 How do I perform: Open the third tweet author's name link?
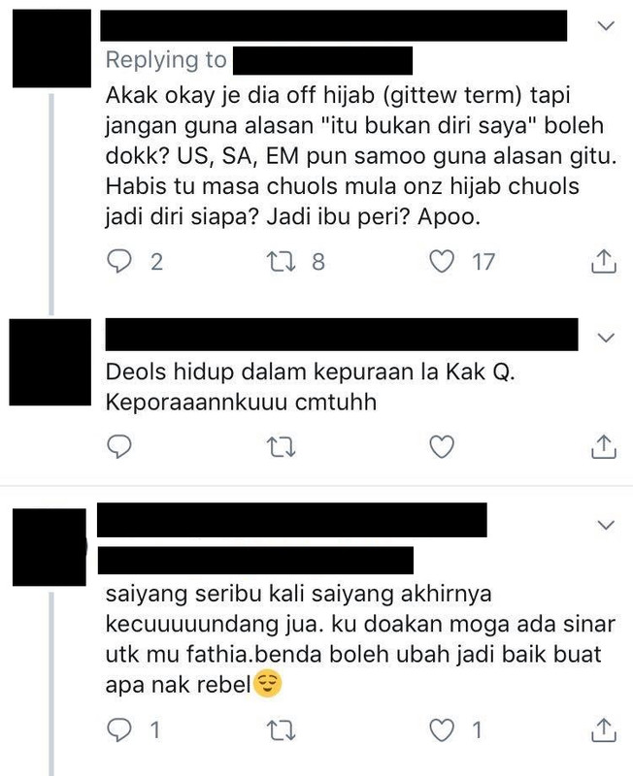(x=291, y=520)
